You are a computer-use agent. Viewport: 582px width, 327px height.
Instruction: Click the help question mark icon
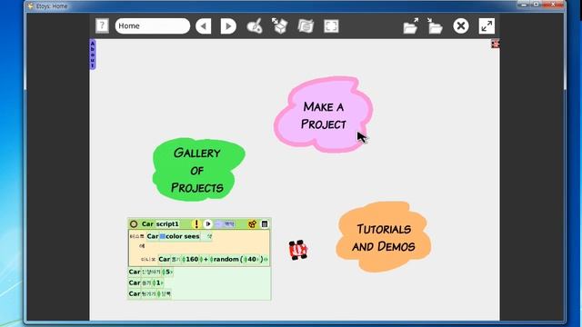102,26
